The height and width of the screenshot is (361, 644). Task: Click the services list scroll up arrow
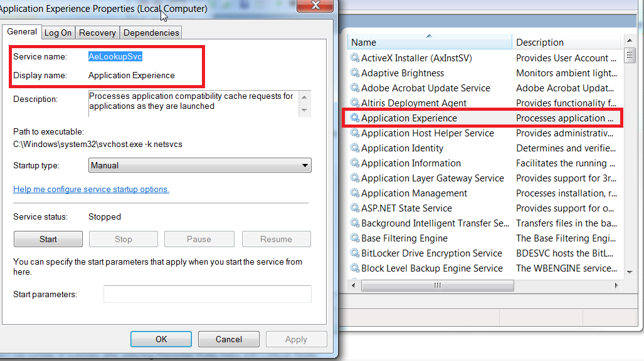(x=630, y=41)
